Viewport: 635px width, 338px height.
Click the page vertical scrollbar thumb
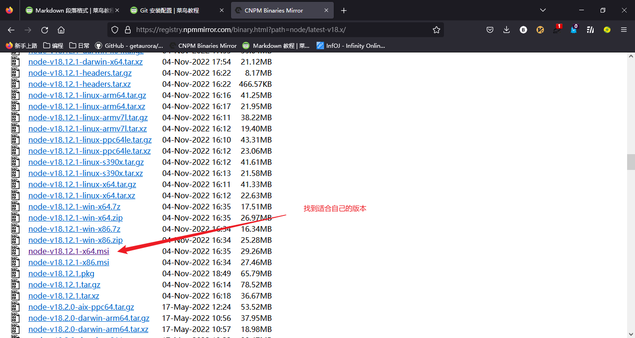pos(631,162)
